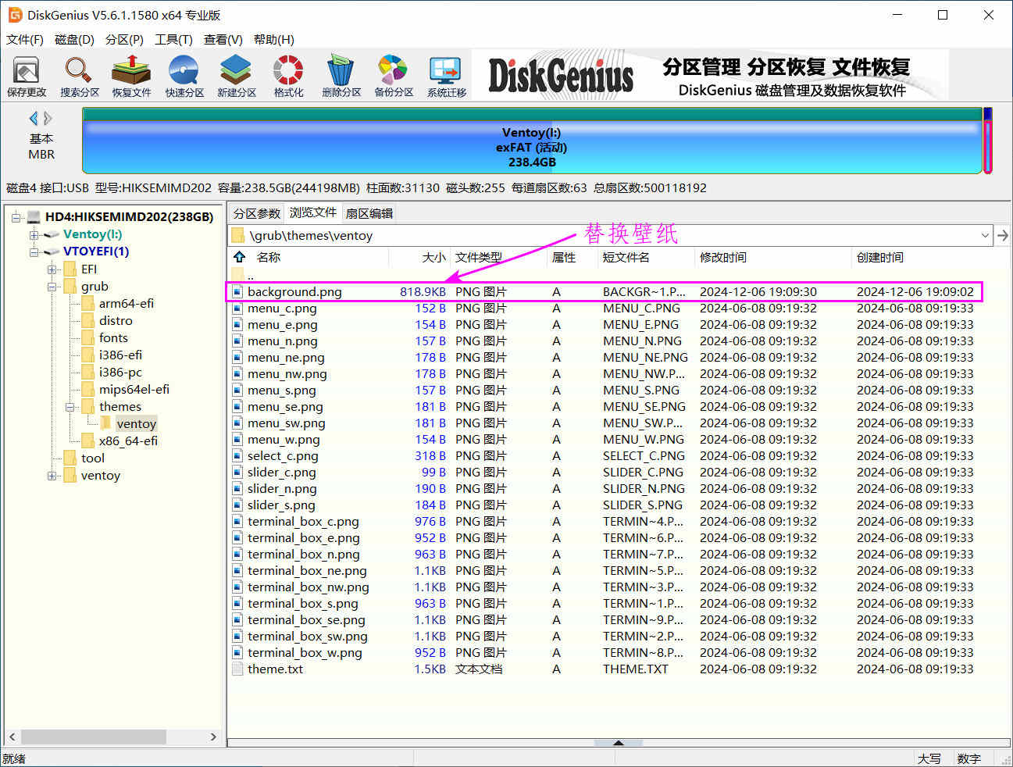Go to next disk with right arrow

point(48,119)
